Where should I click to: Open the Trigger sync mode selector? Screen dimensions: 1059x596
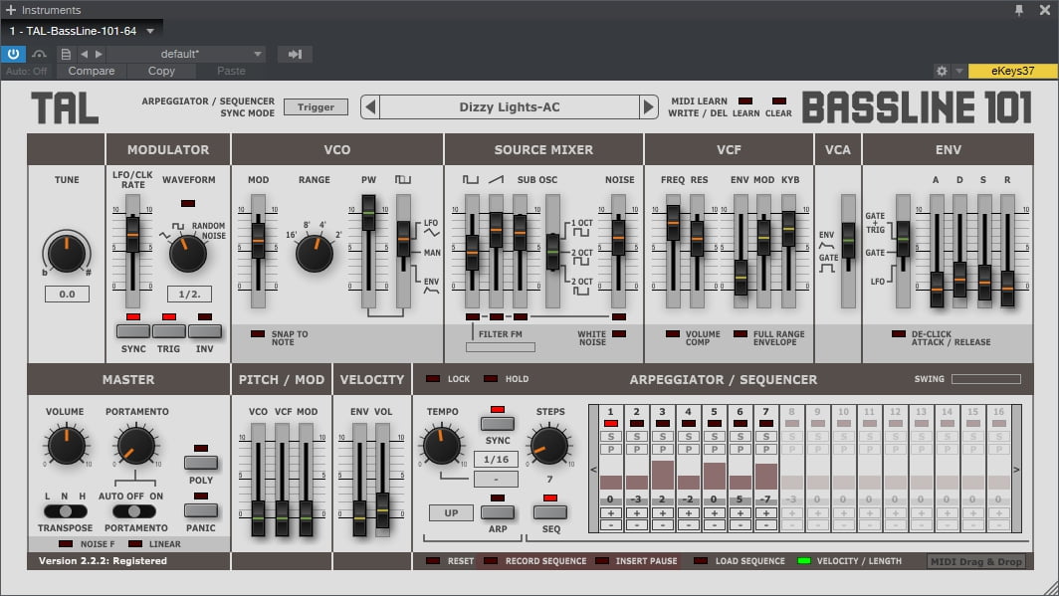(x=316, y=106)
